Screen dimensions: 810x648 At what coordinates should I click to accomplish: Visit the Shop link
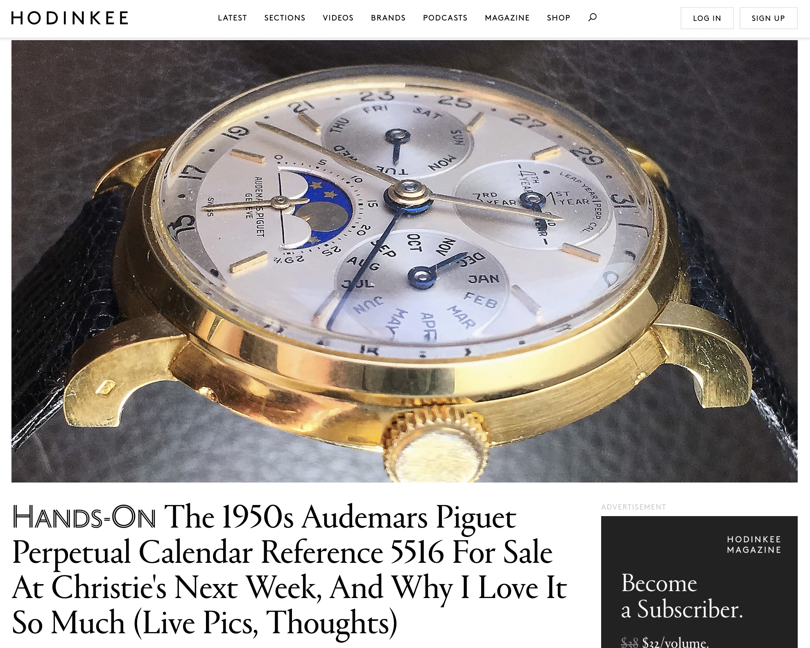coord(559,18)
